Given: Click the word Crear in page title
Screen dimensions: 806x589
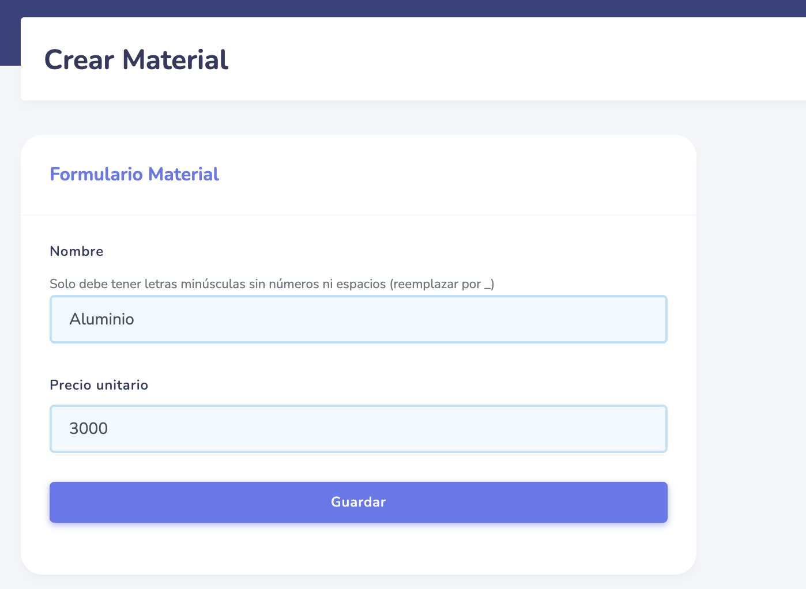Looking at the screenshot, I should pos(79,60).
